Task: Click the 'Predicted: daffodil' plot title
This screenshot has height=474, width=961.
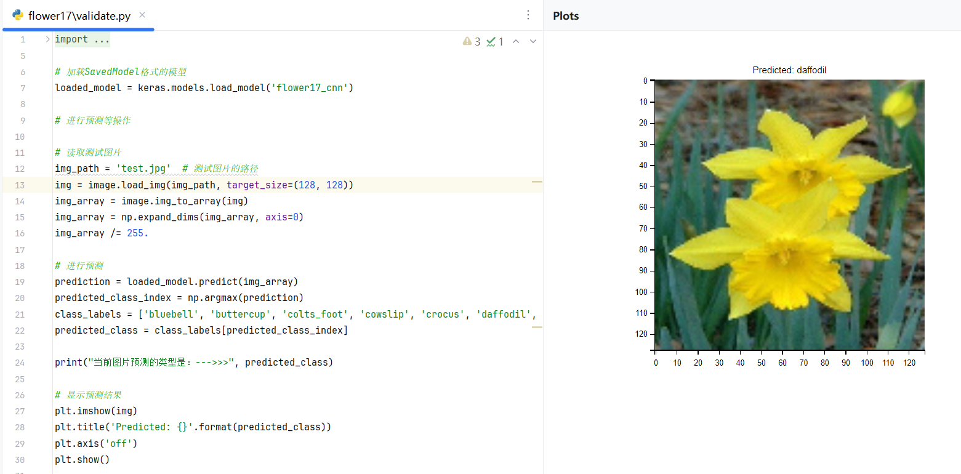Action: point(789,70)
